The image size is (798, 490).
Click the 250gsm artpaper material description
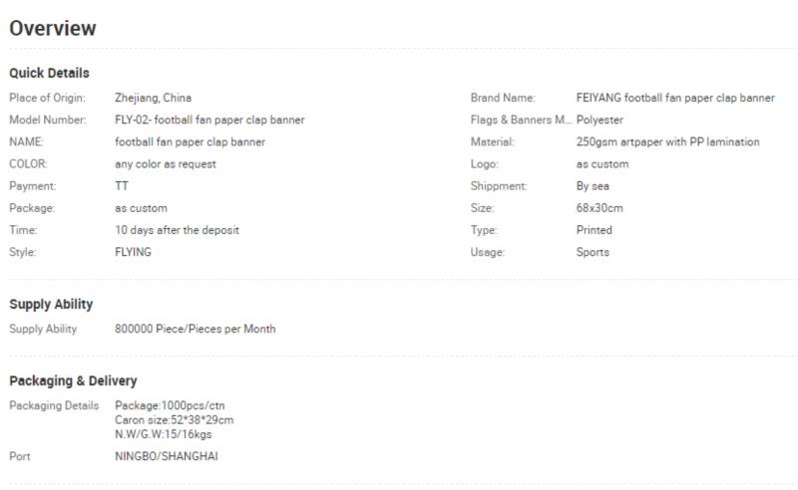click(x=667, y=141)
